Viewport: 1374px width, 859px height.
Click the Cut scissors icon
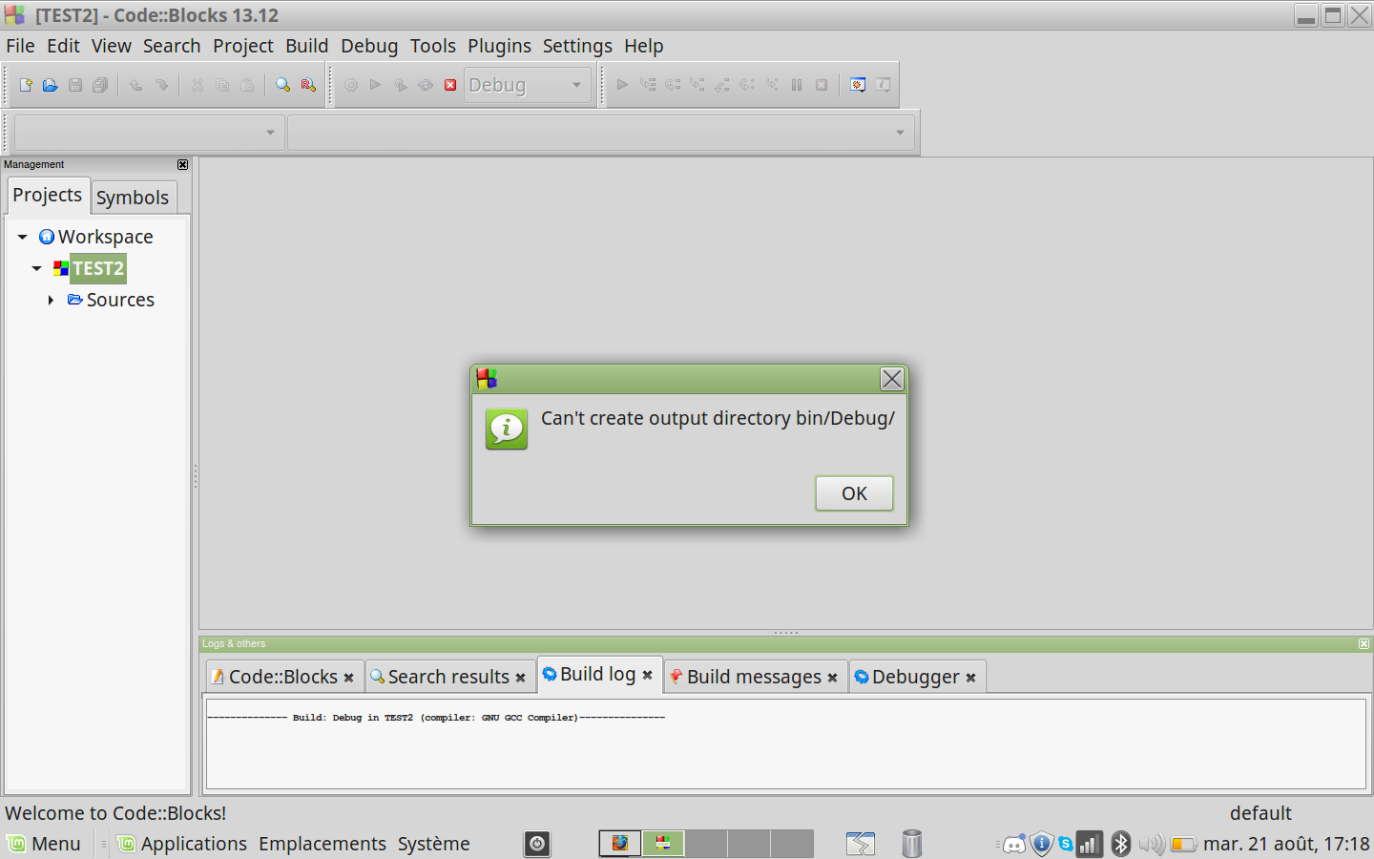(198, 85)
